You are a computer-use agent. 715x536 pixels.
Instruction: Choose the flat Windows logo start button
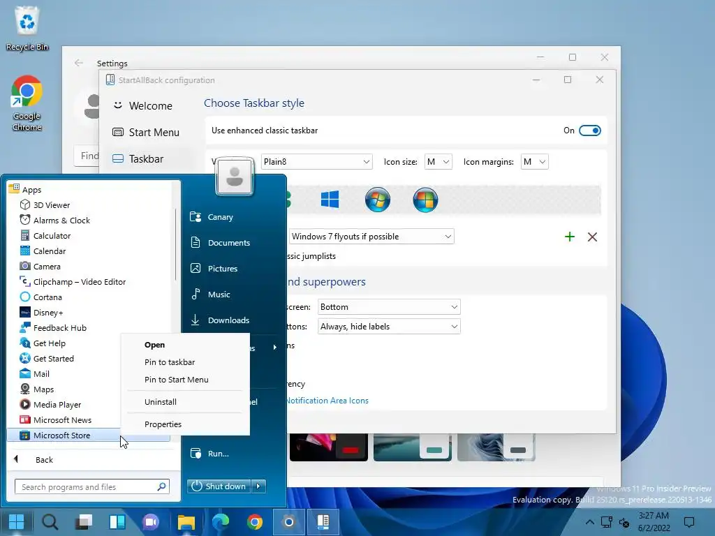(x=330, y=200)
